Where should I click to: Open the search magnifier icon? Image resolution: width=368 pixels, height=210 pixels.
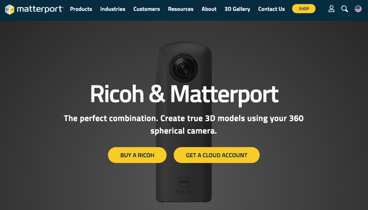(x=345, y=9)
